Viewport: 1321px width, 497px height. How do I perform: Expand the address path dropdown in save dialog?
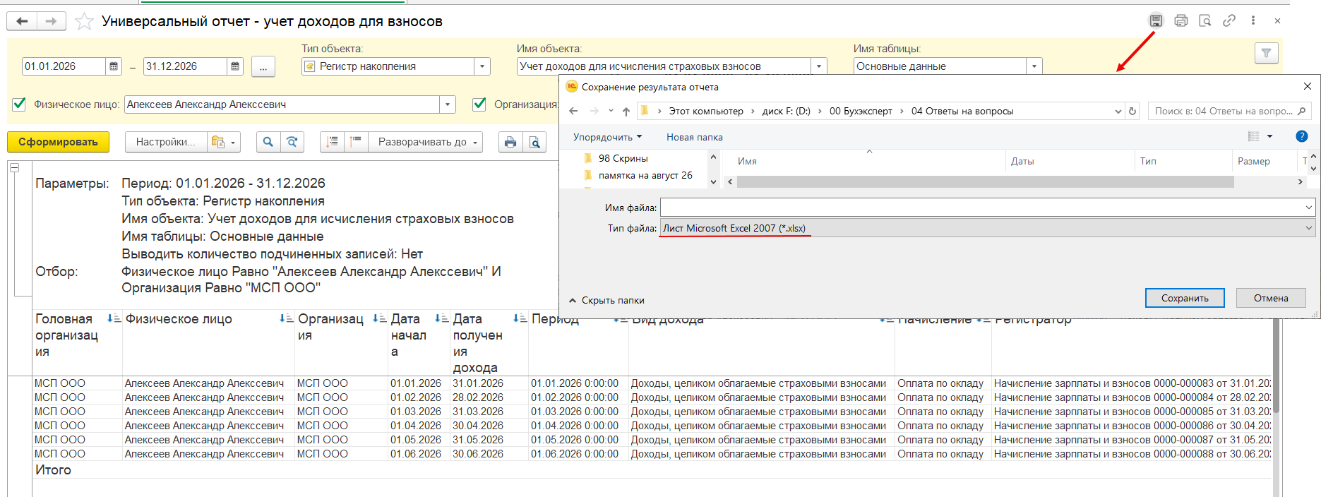(x=1118, y=111)
